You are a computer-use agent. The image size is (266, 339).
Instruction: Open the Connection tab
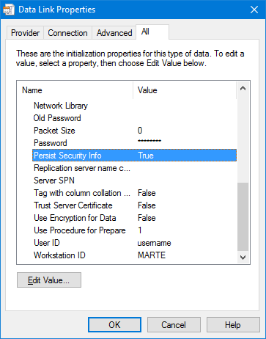coord(67,33)
